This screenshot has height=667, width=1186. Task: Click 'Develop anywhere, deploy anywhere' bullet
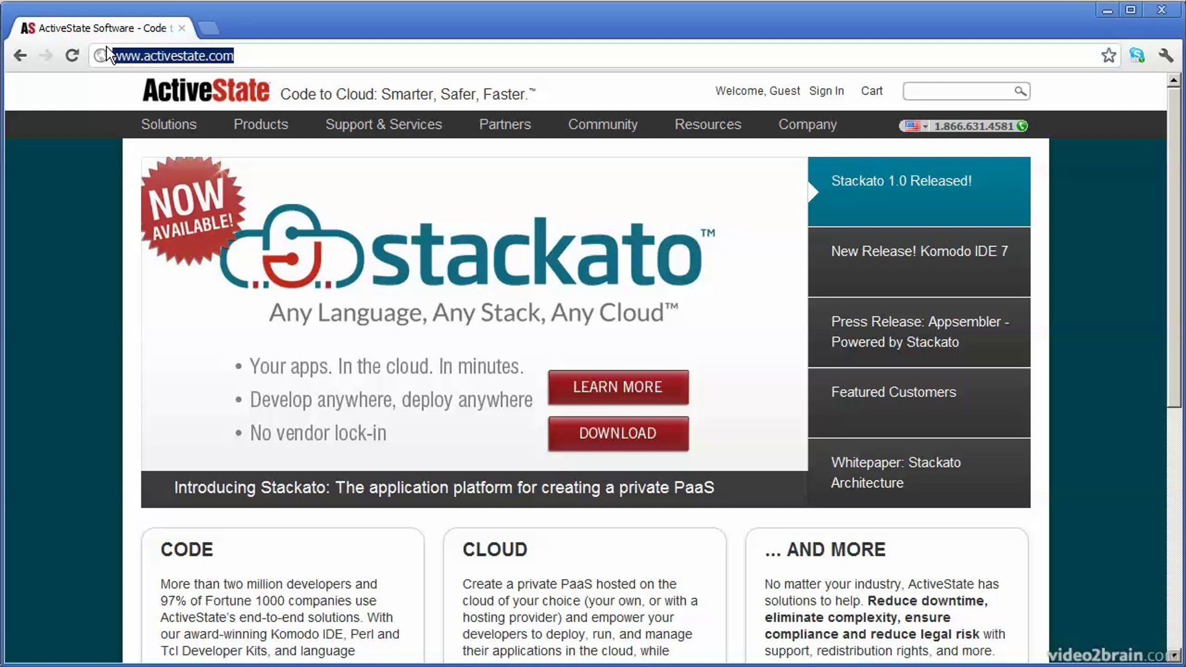tap(391, 400)
